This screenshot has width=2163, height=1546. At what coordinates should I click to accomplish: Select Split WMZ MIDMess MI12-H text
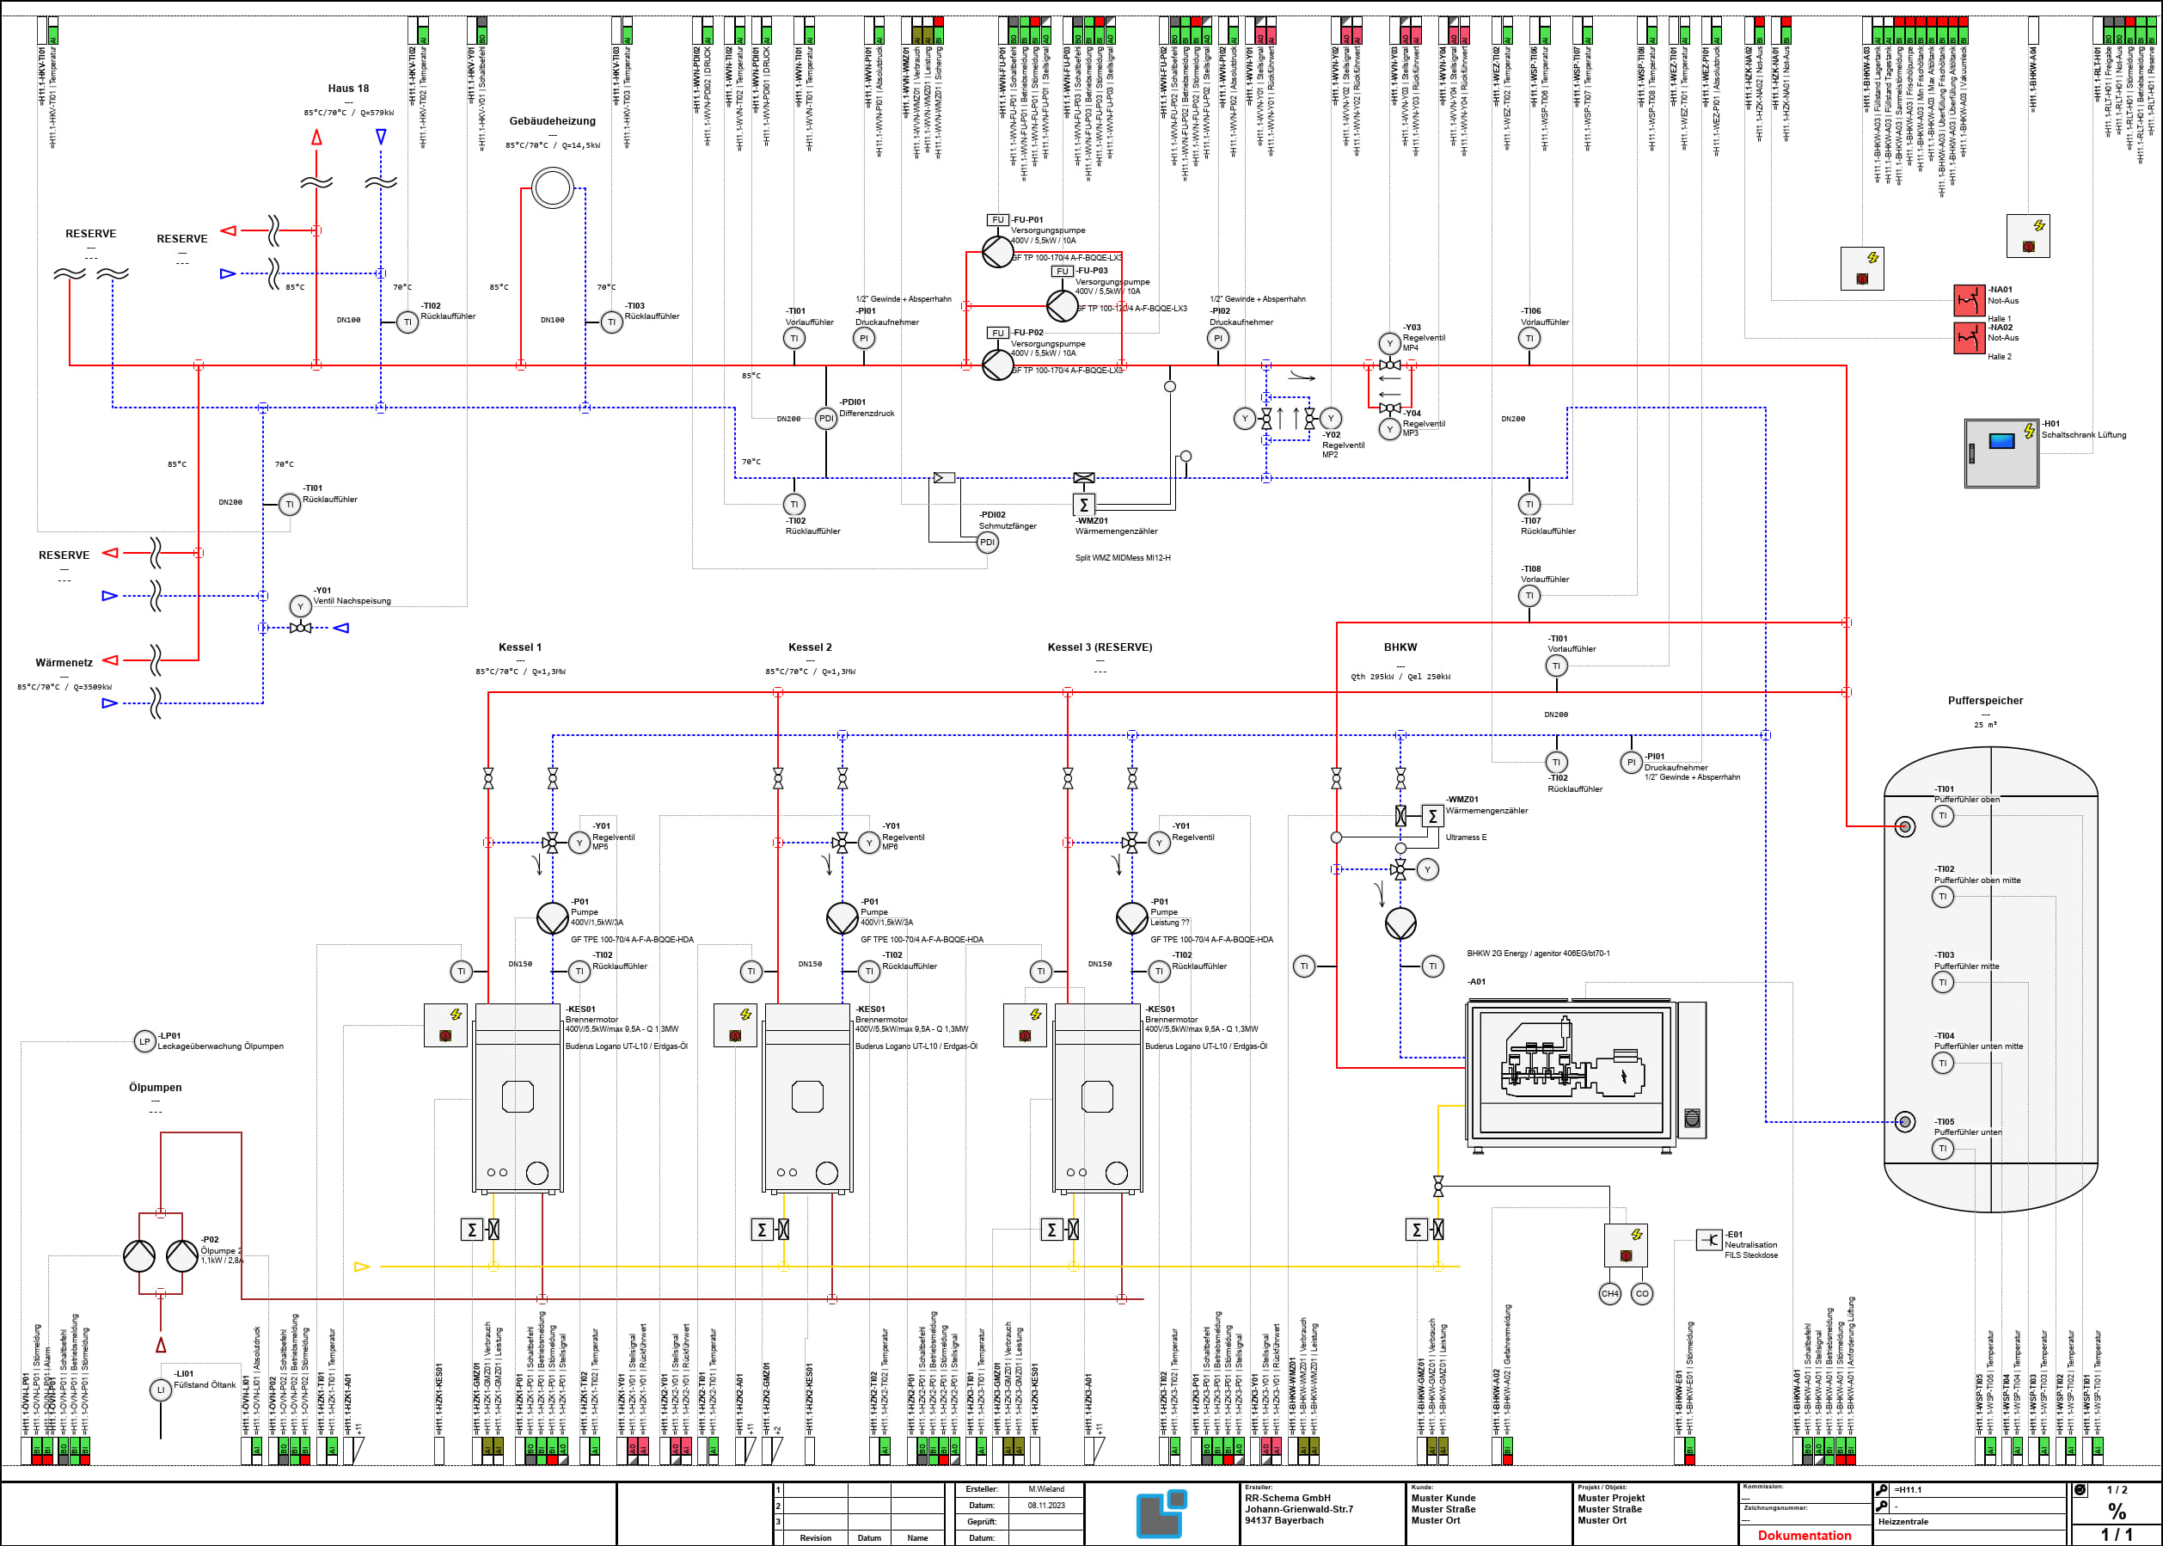1123,558
